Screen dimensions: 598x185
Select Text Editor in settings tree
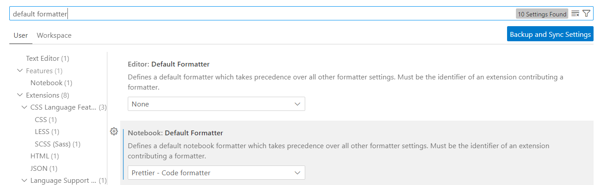tap(47, 59)
